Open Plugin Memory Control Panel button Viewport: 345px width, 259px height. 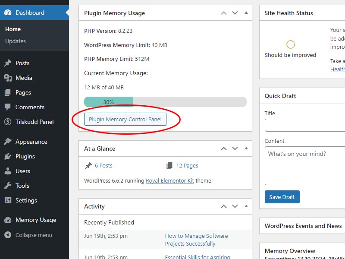pyautogui.click(x=125, y=119)
